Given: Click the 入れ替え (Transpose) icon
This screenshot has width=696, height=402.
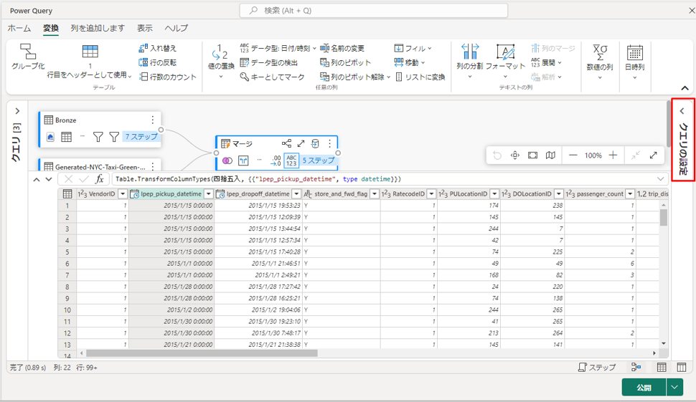Looking at the screenshot, I should pyautogui.click(x=144, y=48).
